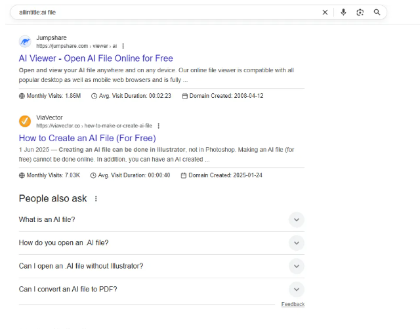
Task: Click the Feedback link
Action: click(x=293, y=304)
